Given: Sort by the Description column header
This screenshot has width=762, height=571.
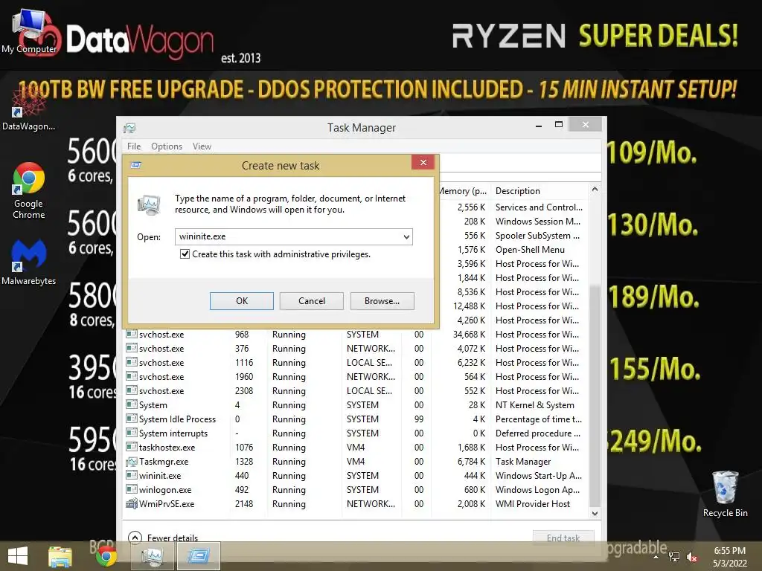Looking at the screenshot, I should point(539,191).
